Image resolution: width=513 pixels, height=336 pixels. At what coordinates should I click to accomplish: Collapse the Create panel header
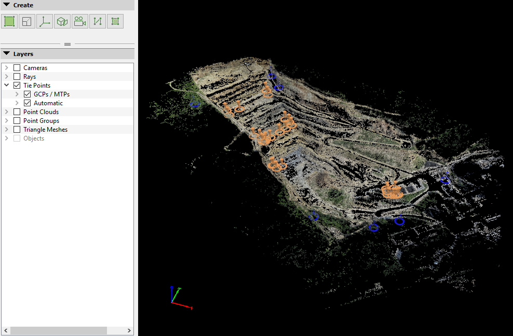5,5
